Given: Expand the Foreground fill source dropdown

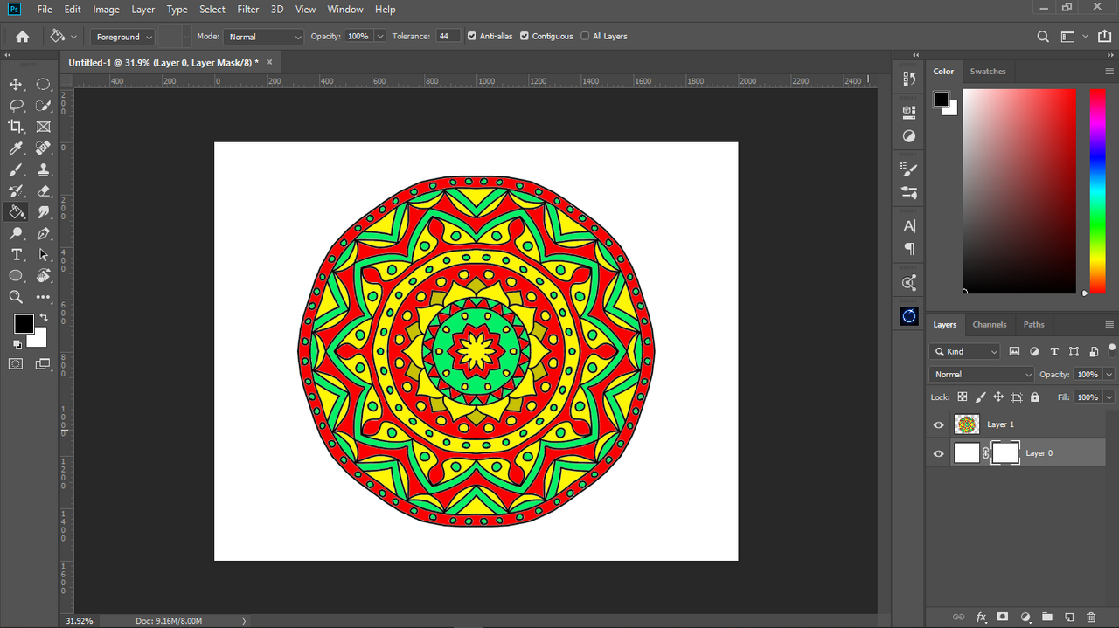Looking at the screenshot, I should click(x=122, y=37).
